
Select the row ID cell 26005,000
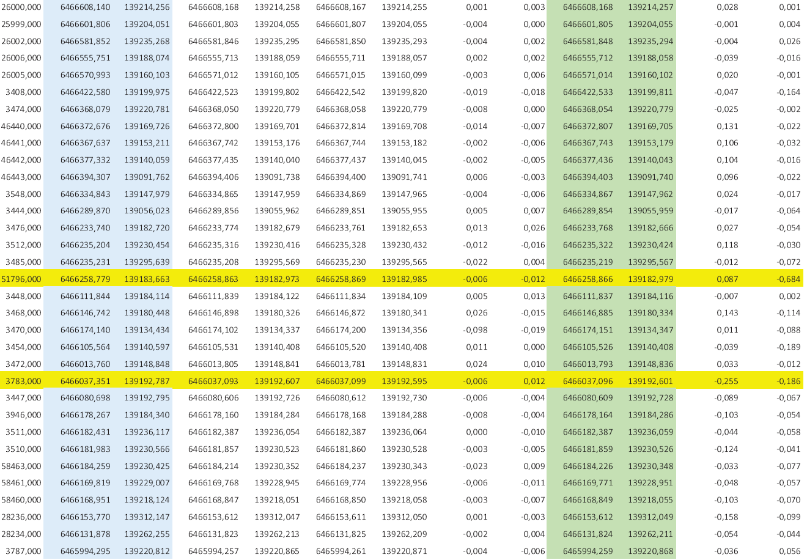(21, 75)
